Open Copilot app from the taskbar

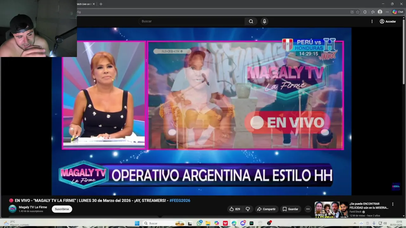coord(217,223)
